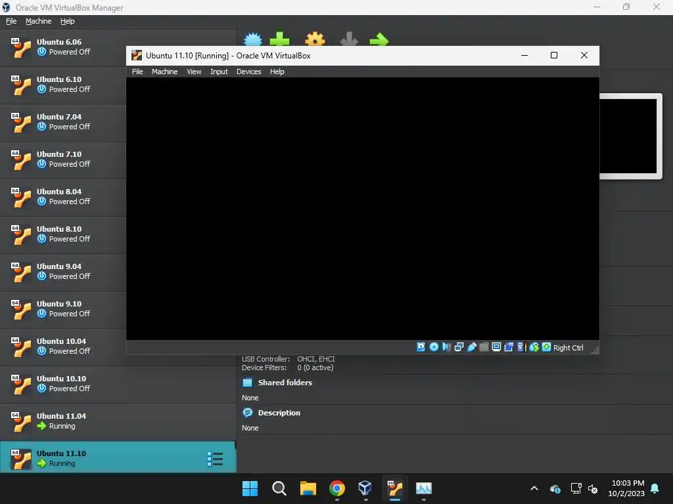Click the mouse integration status icon

click(534, 347)
